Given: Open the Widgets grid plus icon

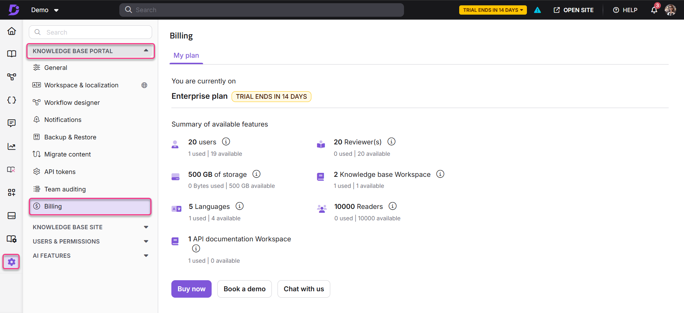Looking at the screenshot, I should (x=12, y=193).
